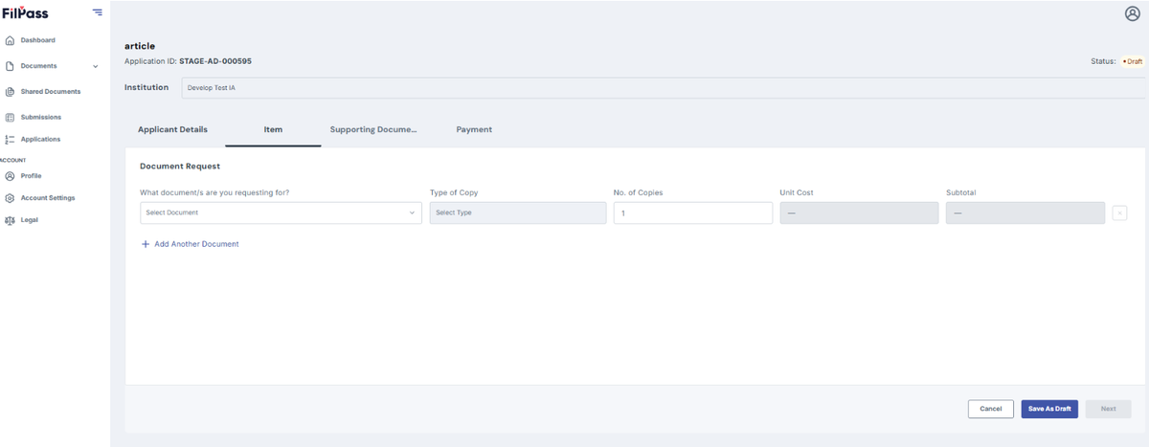
Task: Click the Documents file icon
Action: pos(10,66)
